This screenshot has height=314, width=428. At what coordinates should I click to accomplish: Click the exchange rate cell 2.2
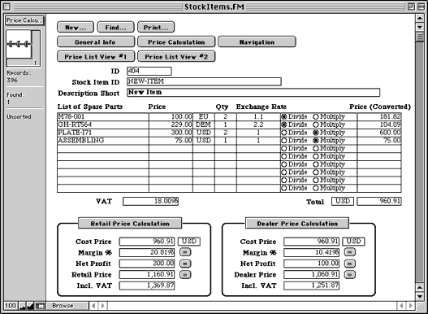click(258, 124)
